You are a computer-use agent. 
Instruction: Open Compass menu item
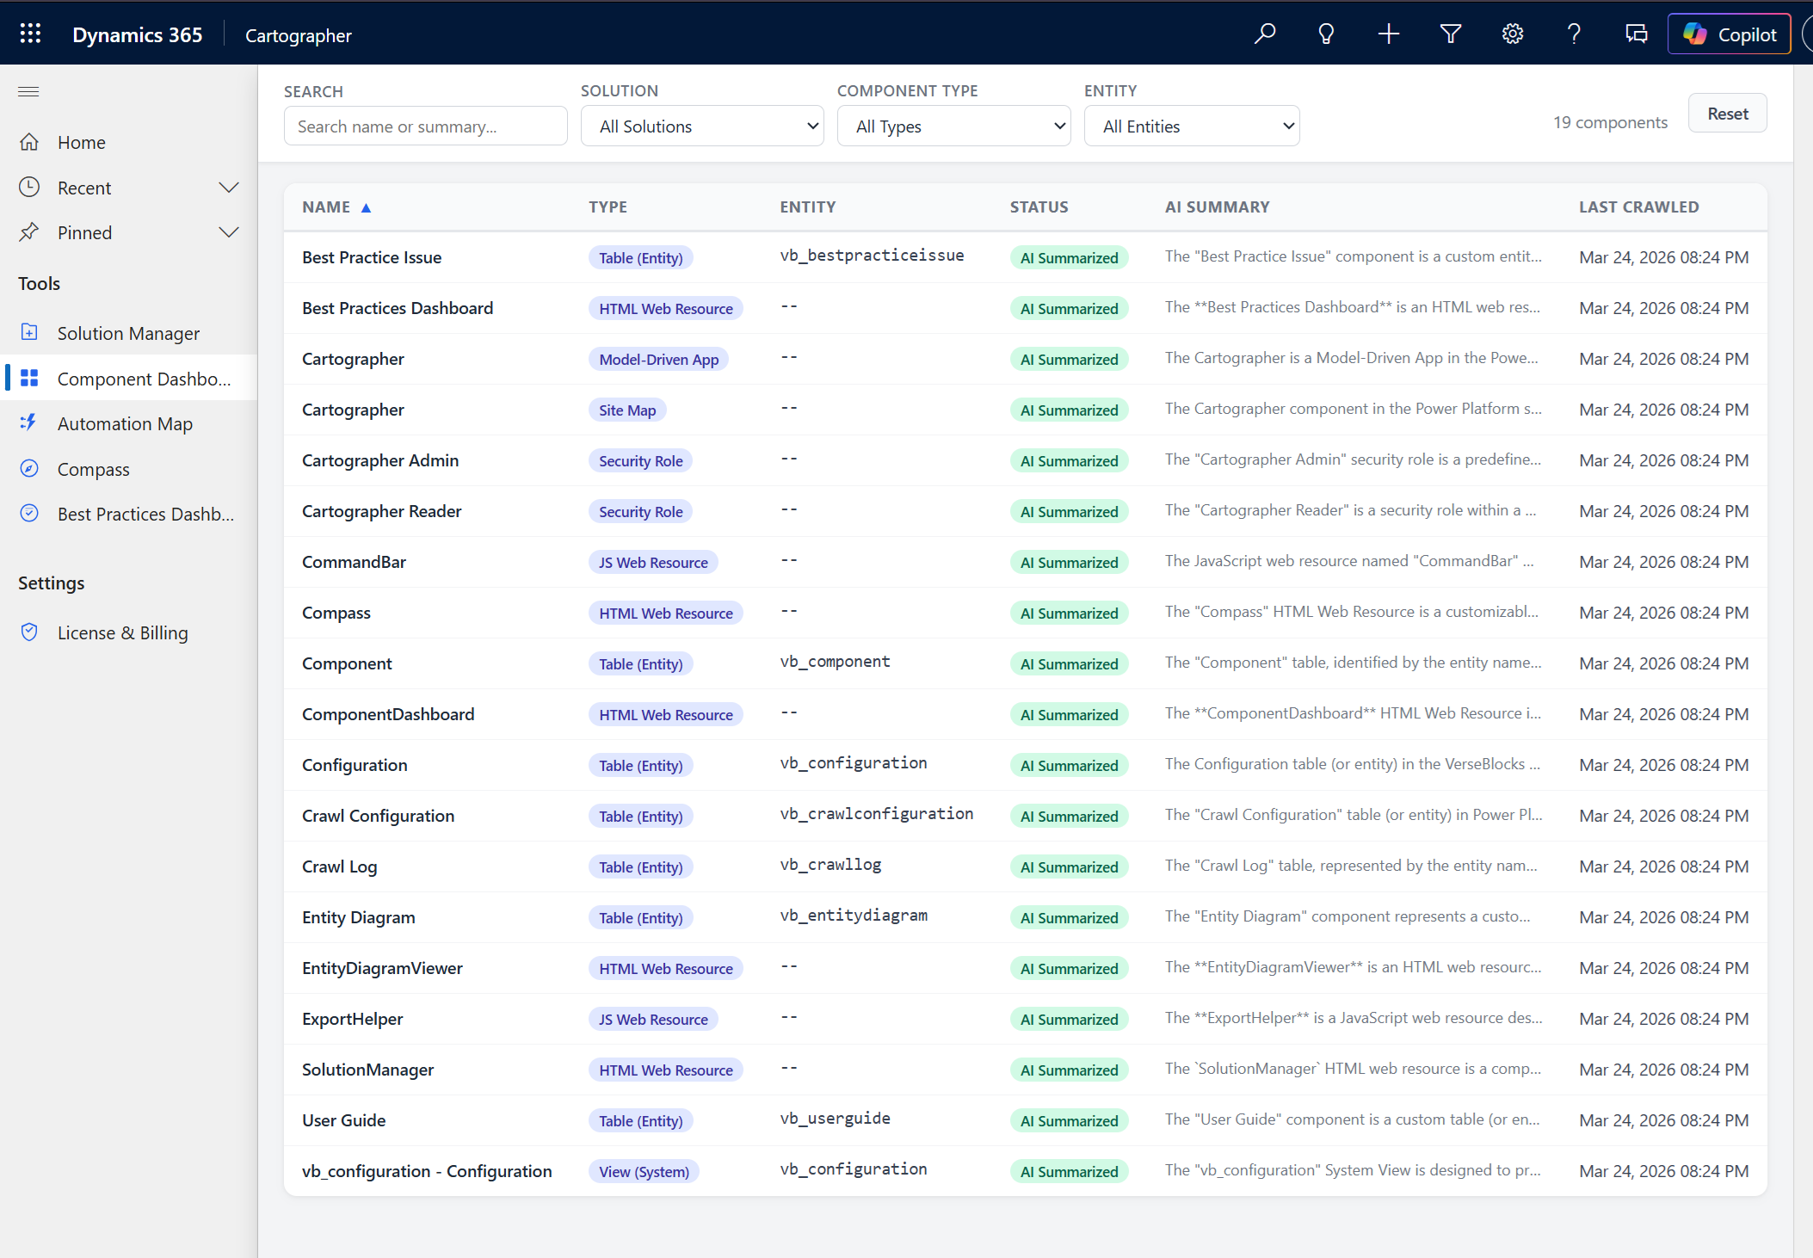pyautogui.click(x=129, y=469)
